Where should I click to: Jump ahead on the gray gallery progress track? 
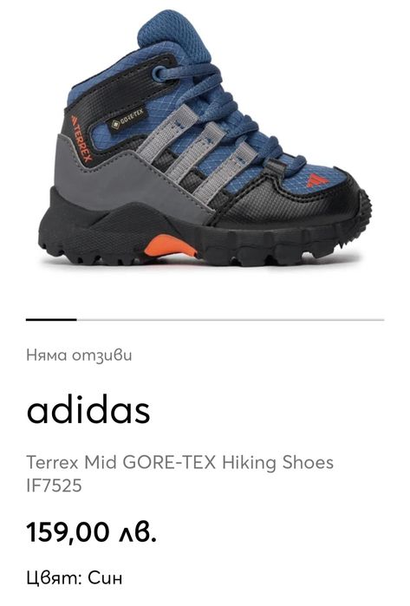coord(231,320)
